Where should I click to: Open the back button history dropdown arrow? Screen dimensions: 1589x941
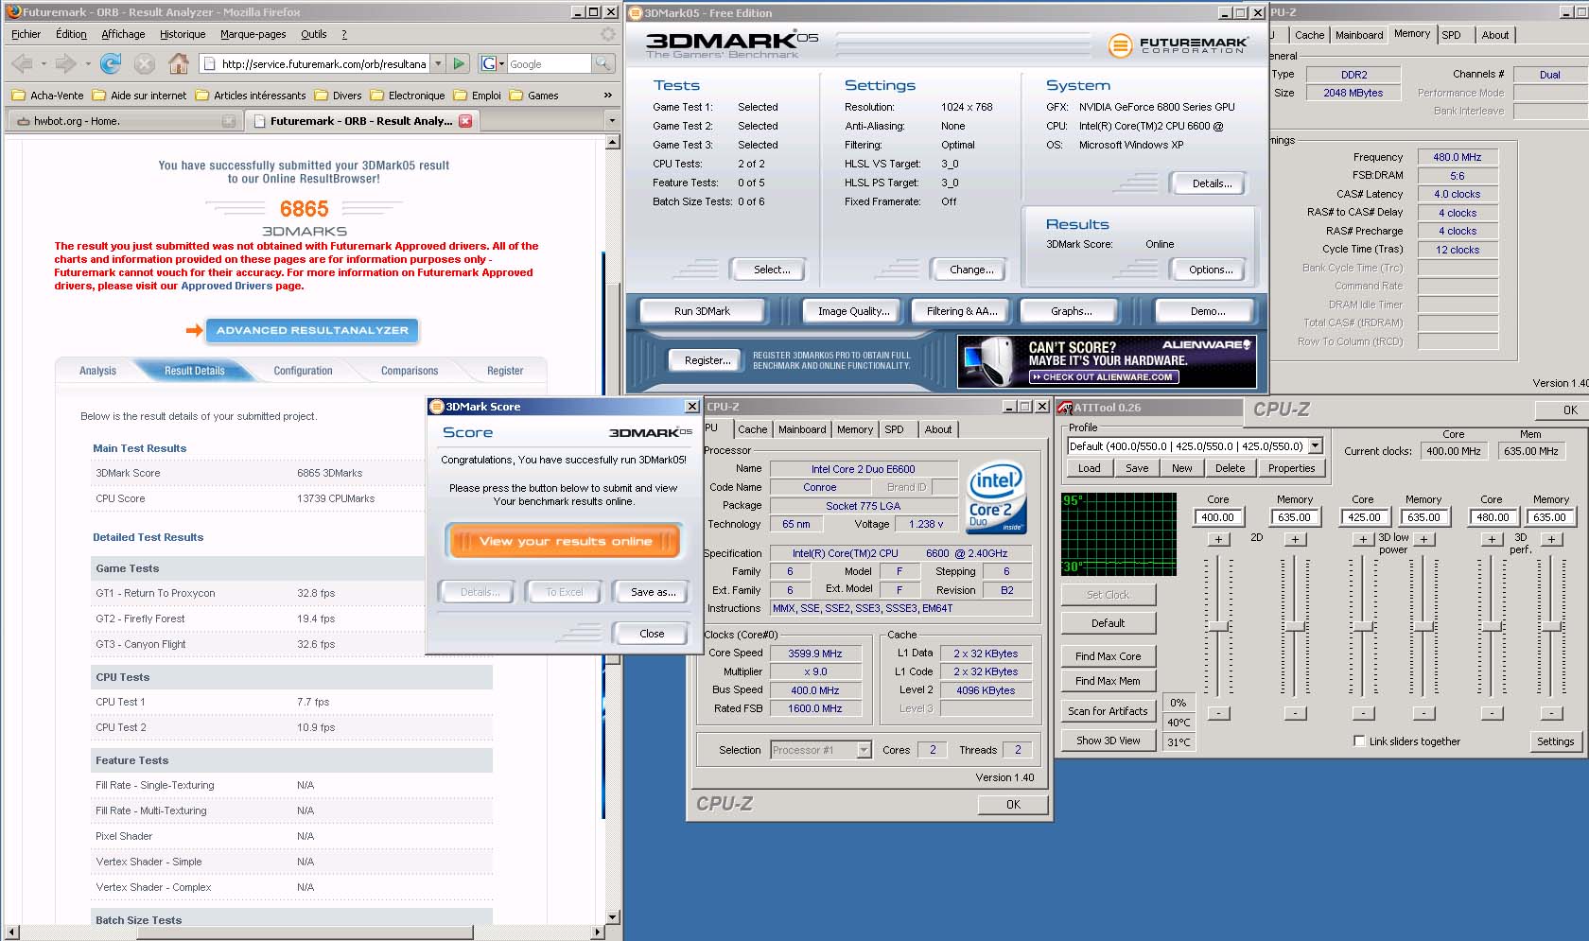44,64
